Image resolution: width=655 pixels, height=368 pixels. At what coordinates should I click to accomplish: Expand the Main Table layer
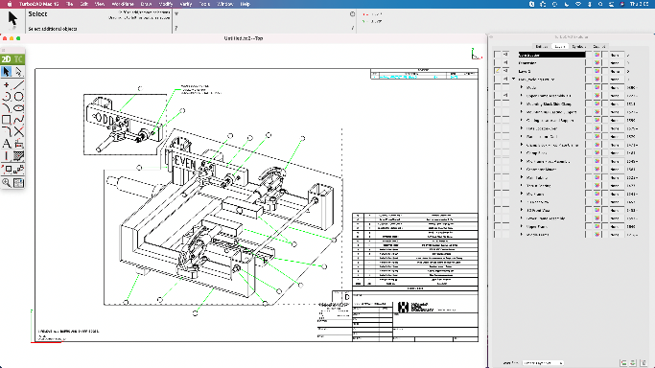coord(522,177)
